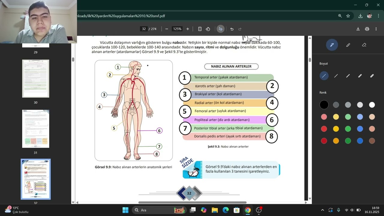Open Copilot from the taskbar
This screenshot has width=384, height=216.
click(x=204, y=210)
